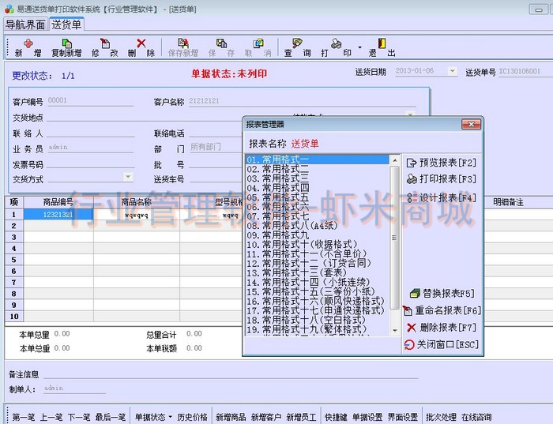Select report format 01.常用格式一
553x424 pixels.
click(x=318, y=159)
